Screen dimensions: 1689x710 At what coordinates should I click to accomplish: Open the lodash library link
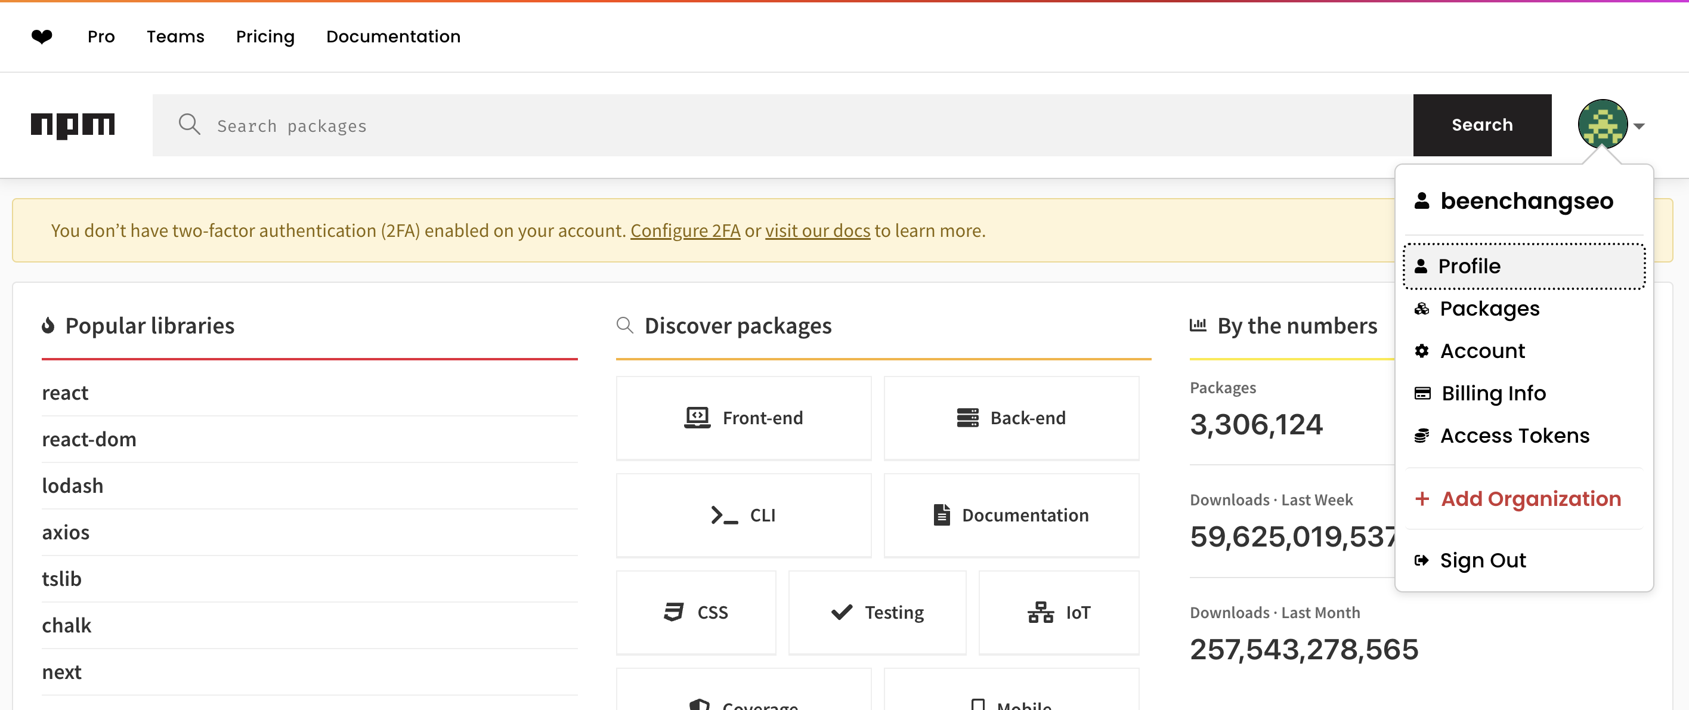pos(73,486)
